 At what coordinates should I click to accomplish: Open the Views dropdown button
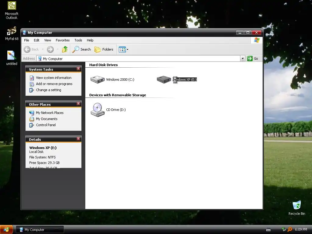coord(123,49)
